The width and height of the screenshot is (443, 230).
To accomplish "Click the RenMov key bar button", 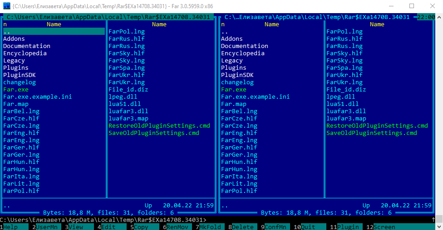I will click(177, 227).
